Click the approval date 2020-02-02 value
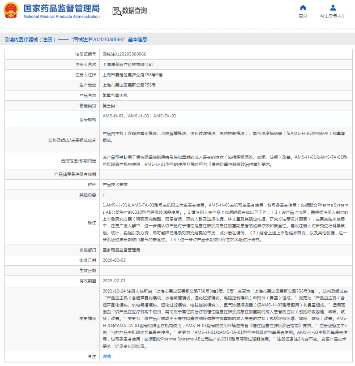Image resolution: width=355 pixels, height=366 pixels. pyautogui.click(x=114, y=260)
